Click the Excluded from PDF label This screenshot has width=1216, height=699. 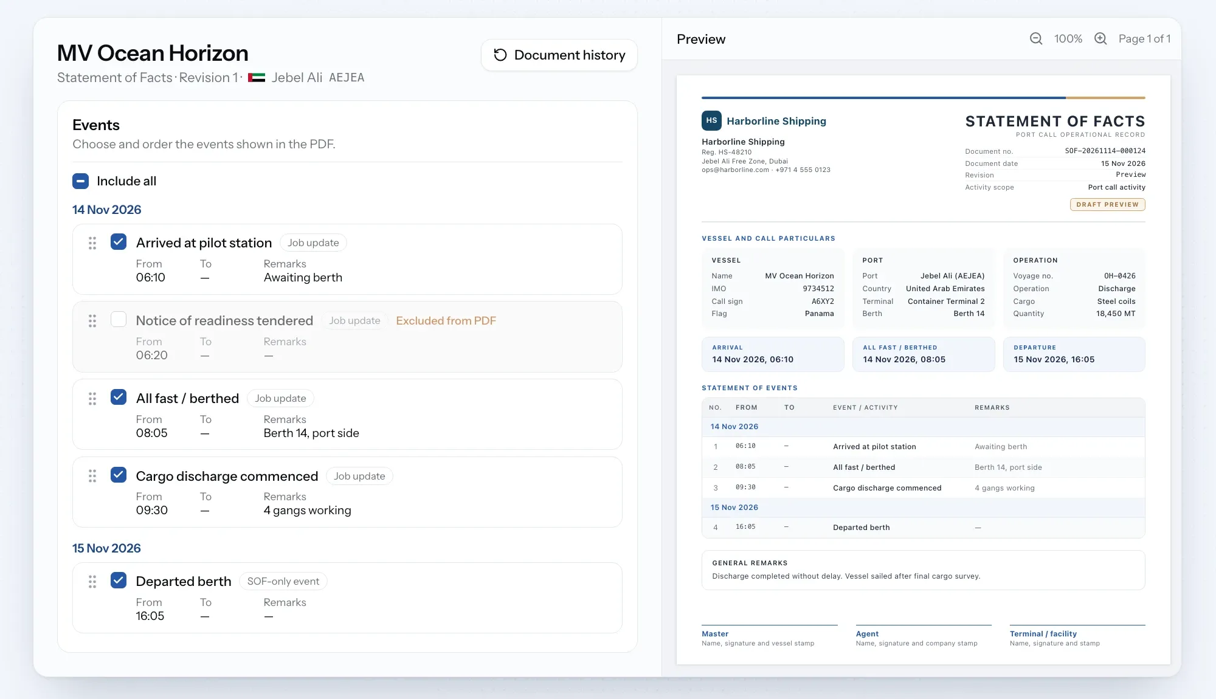pyautogui.click(x=446, y=320)
